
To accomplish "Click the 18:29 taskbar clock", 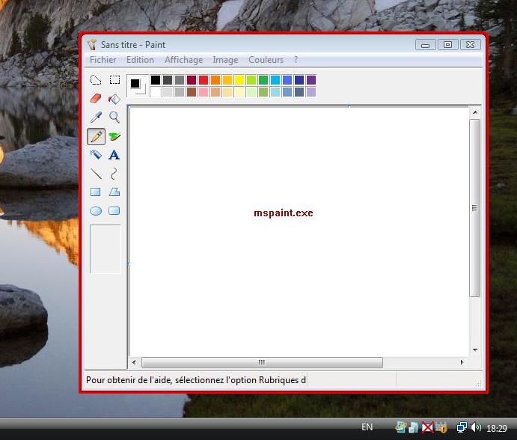I will [x=496, y=429].
